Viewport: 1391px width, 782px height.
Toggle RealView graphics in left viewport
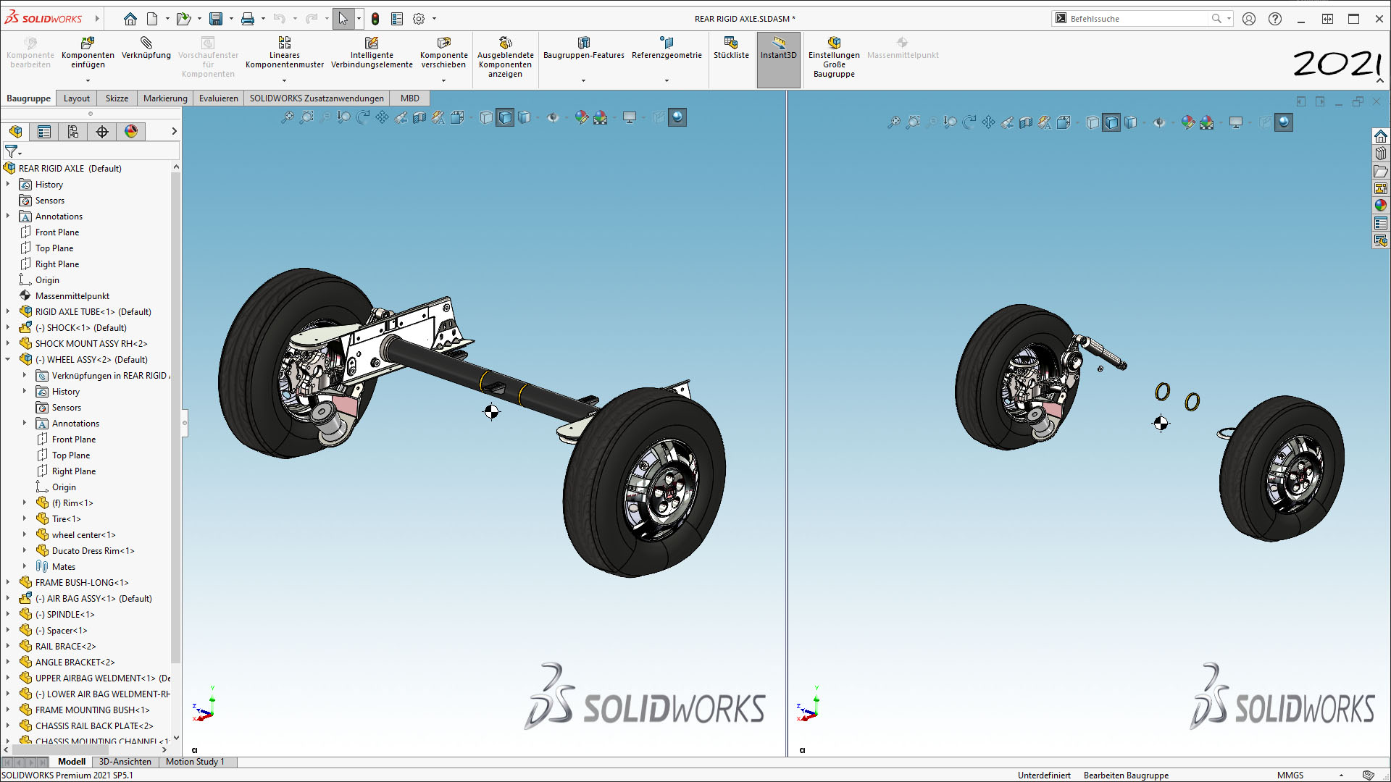(677, 117)
